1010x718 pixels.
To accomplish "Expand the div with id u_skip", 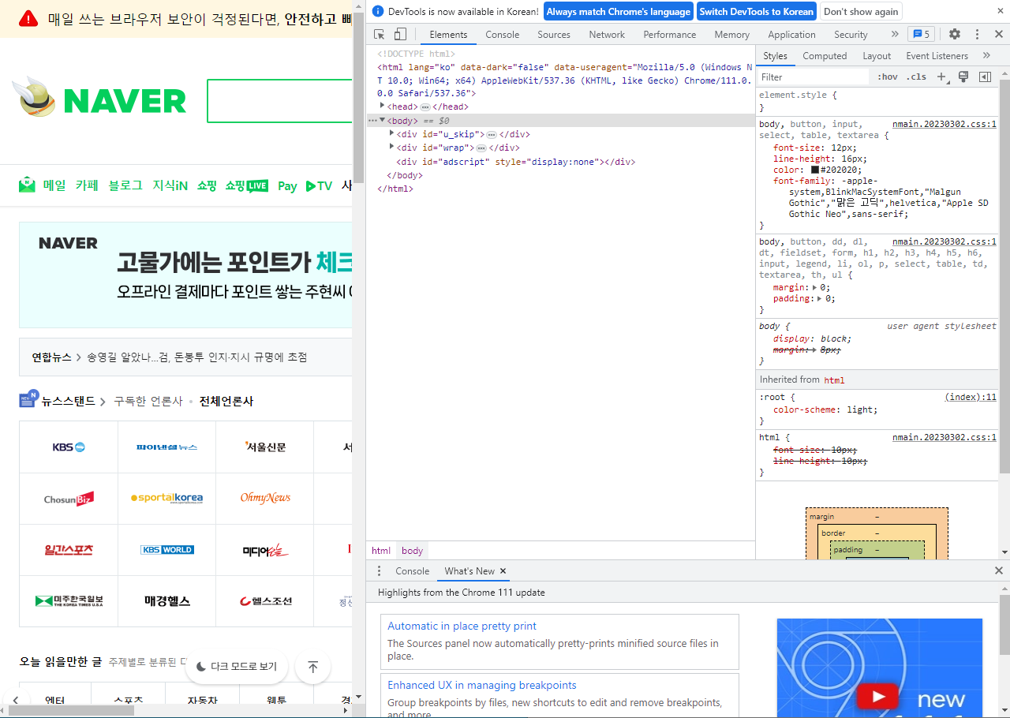I will tap(392, 133).
